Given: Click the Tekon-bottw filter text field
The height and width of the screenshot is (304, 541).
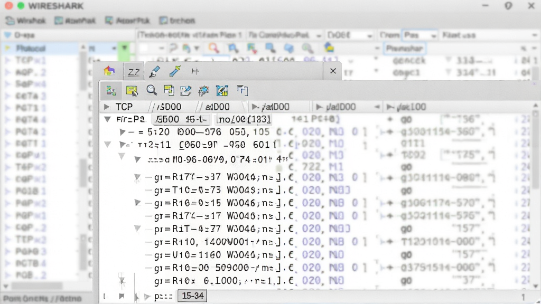Looking at the screenshot, I should click(x=190, y=35).
